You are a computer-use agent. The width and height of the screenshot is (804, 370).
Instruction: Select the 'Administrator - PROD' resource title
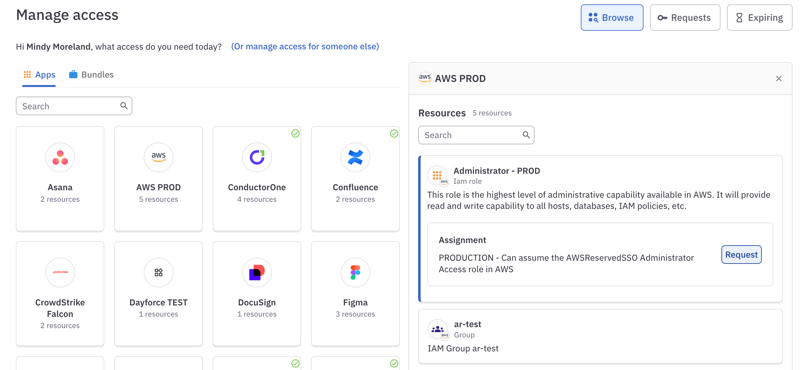pyautogui.click(x=497, y=171)
